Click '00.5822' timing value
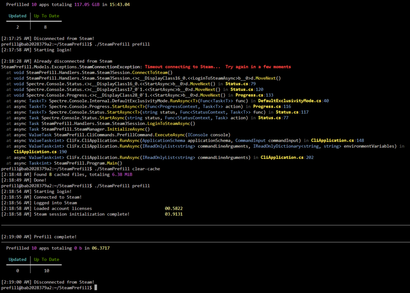Screen dimensions: 410x293 click(173, 208)
